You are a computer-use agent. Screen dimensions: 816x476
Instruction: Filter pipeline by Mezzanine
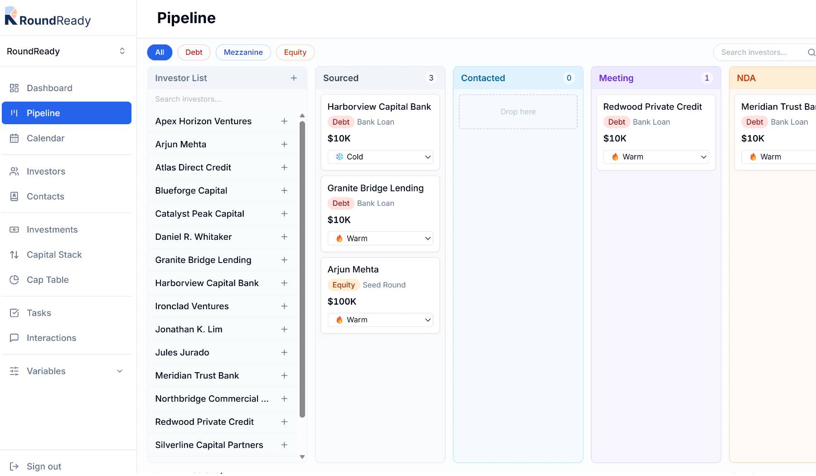pos(243,52)
